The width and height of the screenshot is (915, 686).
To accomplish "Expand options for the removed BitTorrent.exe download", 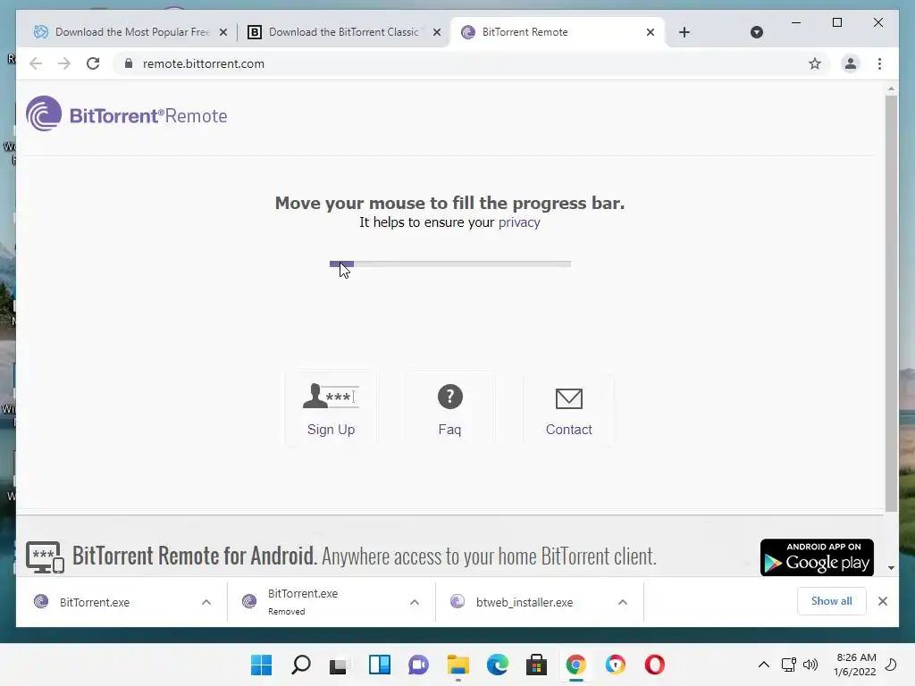I will [415, 602].
